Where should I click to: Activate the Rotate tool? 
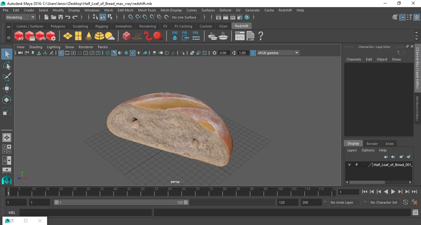[x=7, y=100]
